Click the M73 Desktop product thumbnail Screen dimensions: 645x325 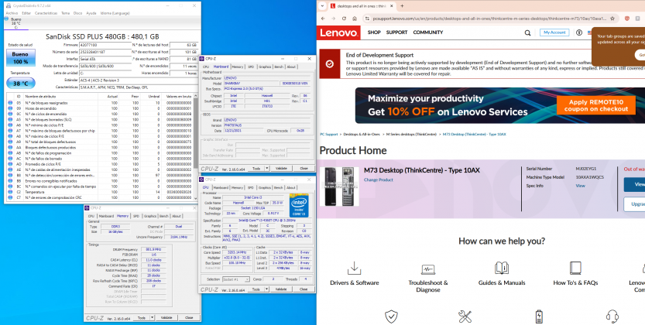339,186
